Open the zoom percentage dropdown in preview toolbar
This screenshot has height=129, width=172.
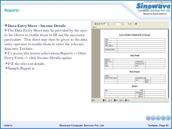click(x=108, y=24)
